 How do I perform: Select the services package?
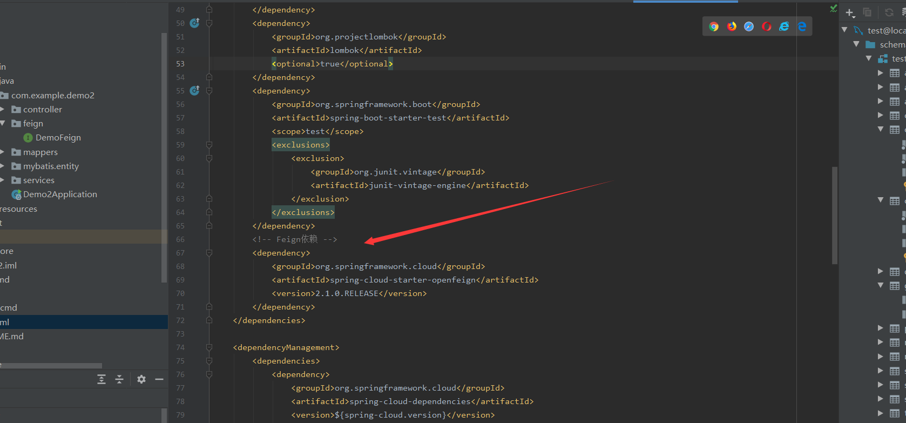(x=39, y=180)
